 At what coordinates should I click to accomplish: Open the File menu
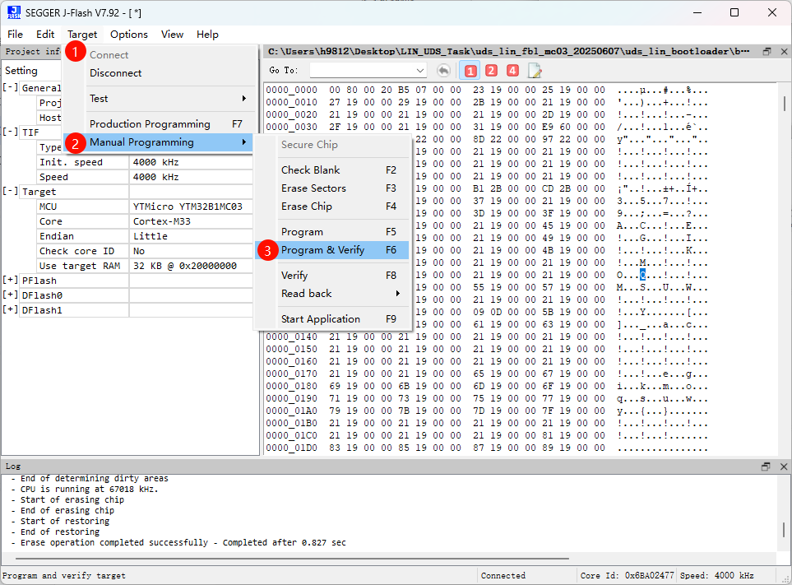click(x=15, y=35)
